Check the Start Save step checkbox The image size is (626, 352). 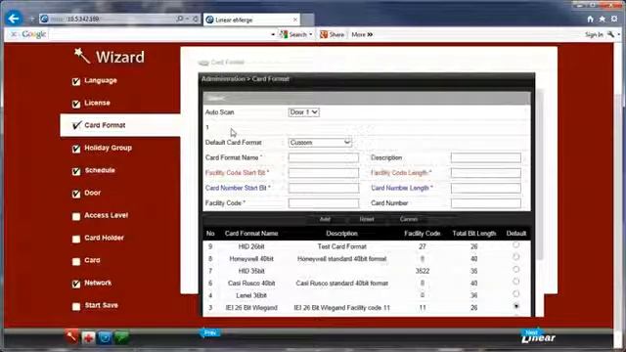click(76, 306)
